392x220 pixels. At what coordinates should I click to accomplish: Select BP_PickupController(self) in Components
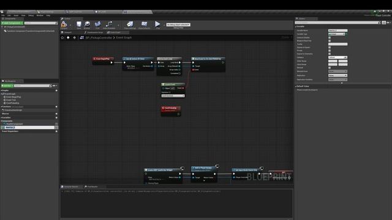[14, 27]
